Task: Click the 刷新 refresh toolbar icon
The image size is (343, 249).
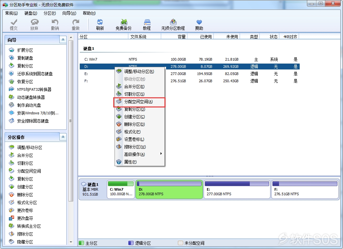Action: [x=100, y=25]
